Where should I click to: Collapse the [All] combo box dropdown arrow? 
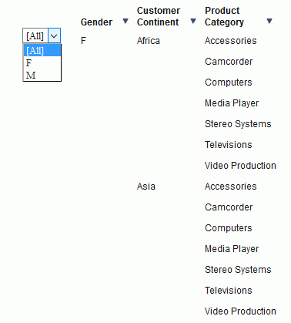54,35
